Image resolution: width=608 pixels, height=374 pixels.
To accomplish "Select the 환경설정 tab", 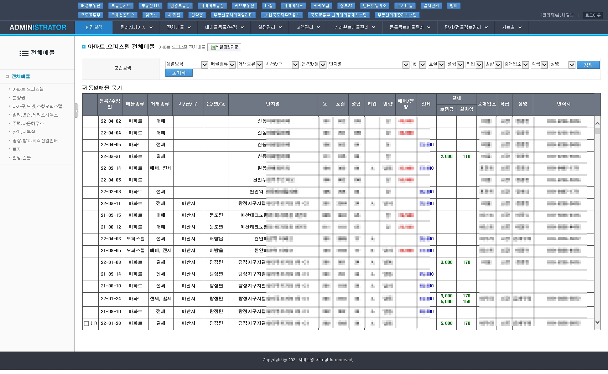I will 94,27.
